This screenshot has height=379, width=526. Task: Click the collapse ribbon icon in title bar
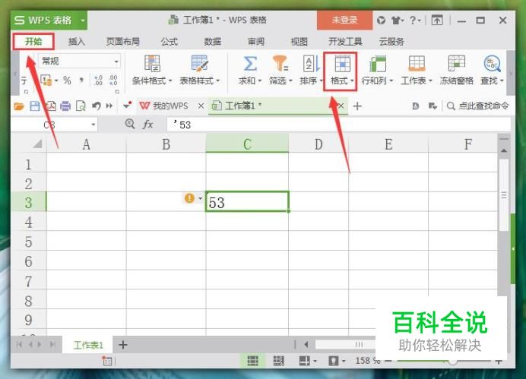437,21
